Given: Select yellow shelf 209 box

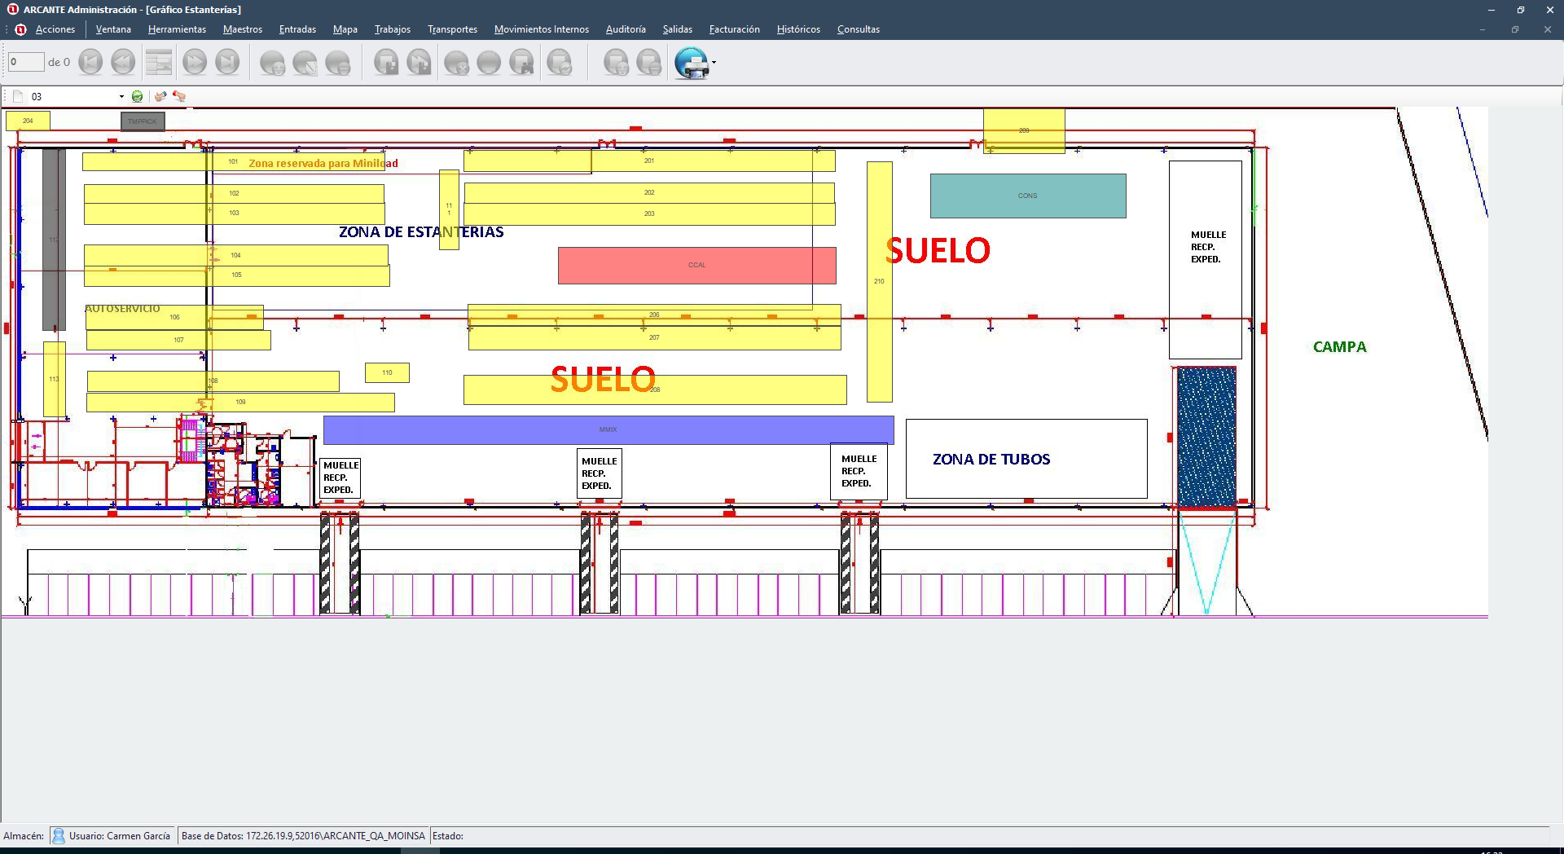Looking at the screenshot, I should [1024, 130].
